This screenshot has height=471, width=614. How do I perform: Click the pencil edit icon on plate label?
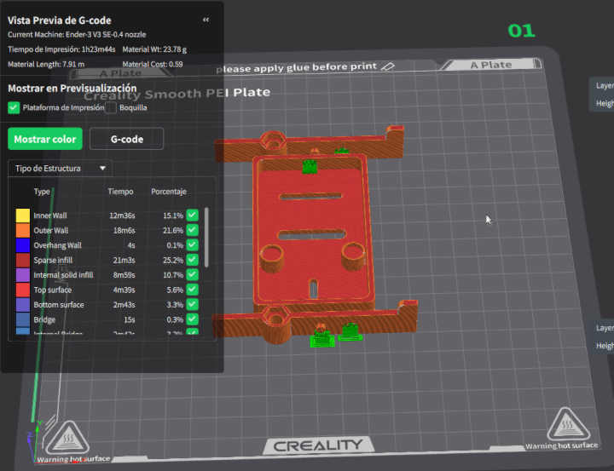point(389,66)
